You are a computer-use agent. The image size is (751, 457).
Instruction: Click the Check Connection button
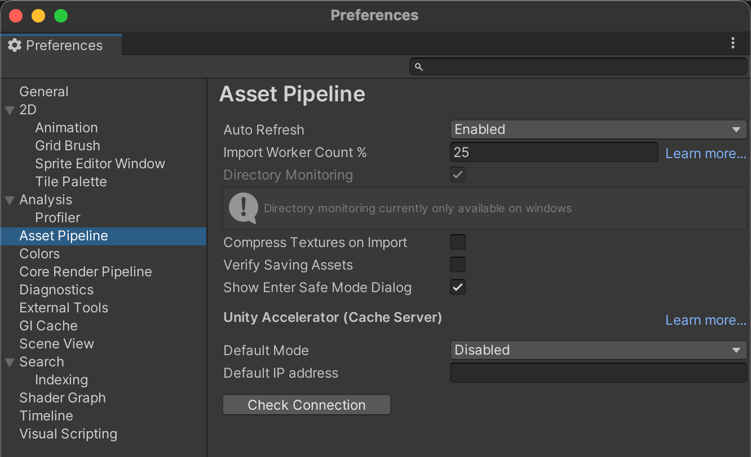pos(307,405)
